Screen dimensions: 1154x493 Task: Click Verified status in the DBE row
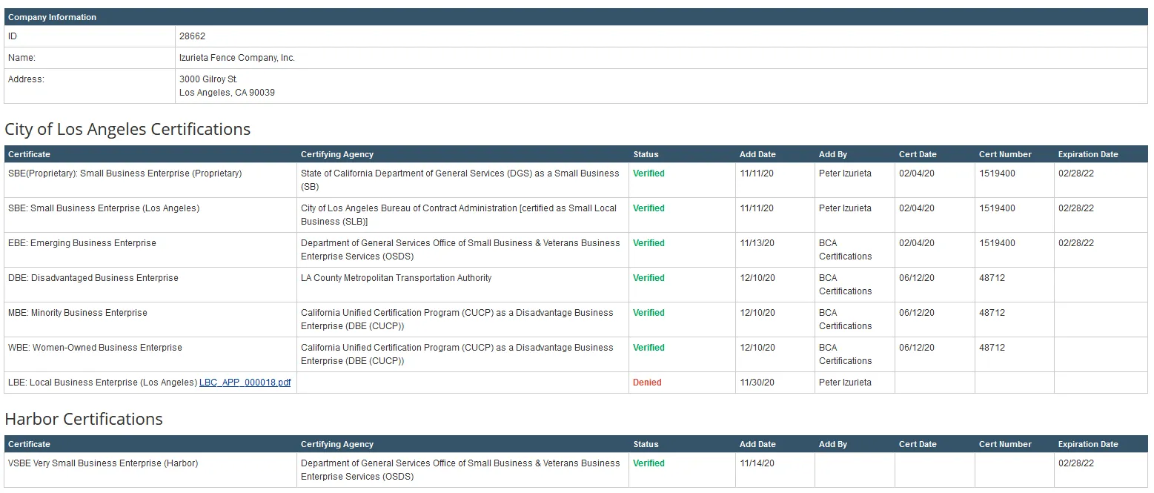pos(649,278)
